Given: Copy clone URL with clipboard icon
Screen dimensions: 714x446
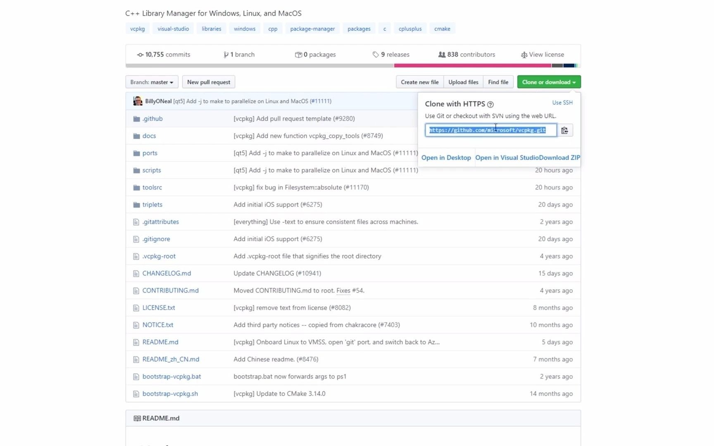Looking at the screenshot, I should pyautogui.click(x=564, y=130).
